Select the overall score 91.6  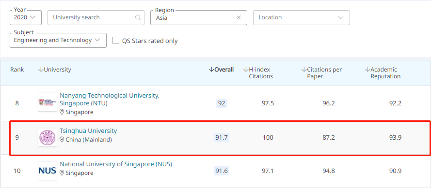point(222,171)
